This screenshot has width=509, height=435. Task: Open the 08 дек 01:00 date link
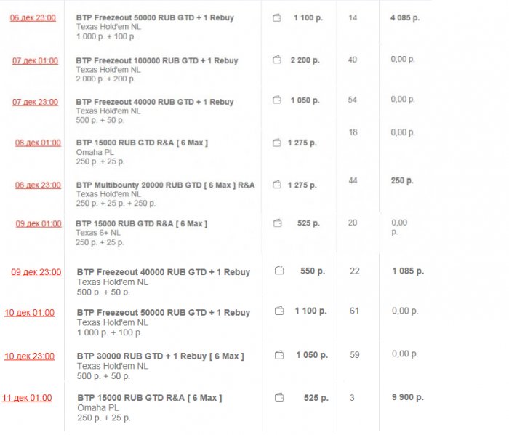(x=38, y=143)
